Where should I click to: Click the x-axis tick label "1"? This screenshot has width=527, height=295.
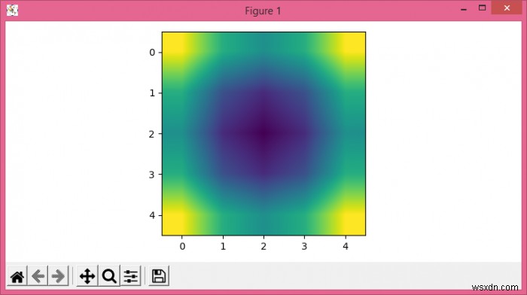pyautogui.click(x=223, y=247)
